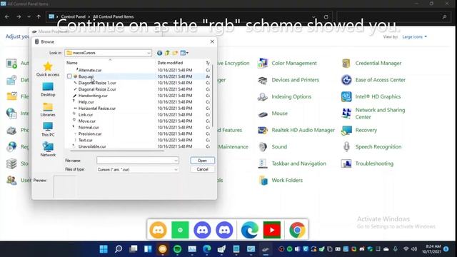Screen dimensions: 457x257
Task: Go to last folder visited icon
Action: (x=159, y=53)
